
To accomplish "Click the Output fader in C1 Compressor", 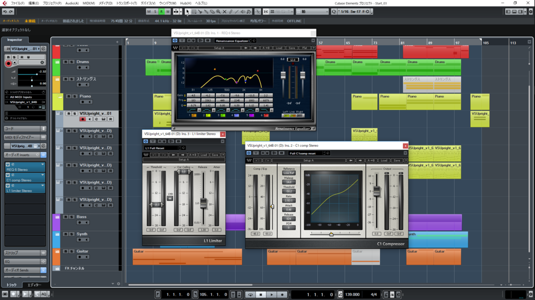I will [x=377, y=192].
